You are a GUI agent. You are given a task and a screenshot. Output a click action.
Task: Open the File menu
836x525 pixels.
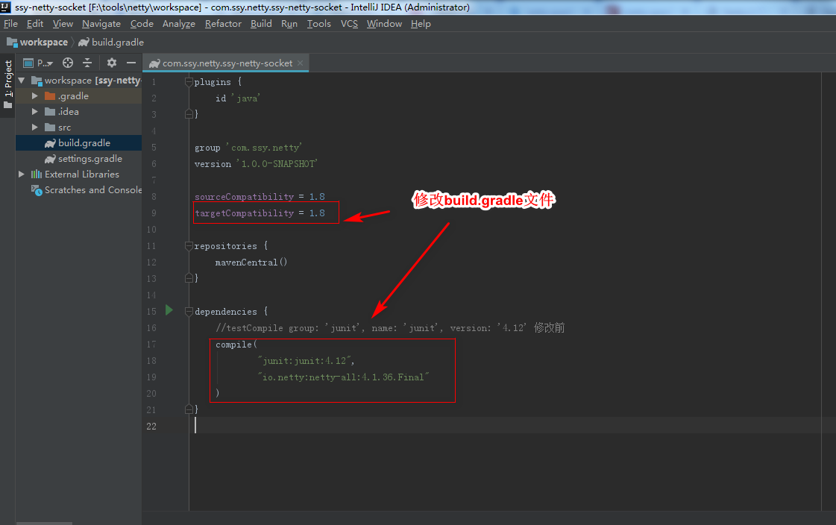(x=10, y=23)
